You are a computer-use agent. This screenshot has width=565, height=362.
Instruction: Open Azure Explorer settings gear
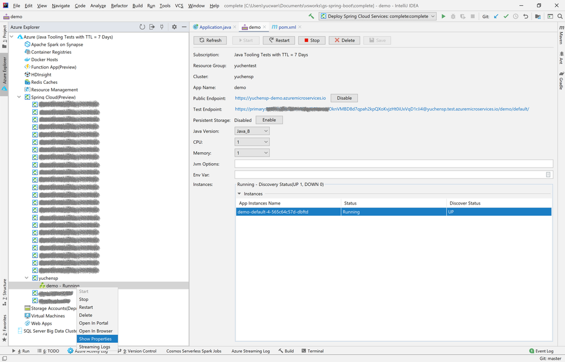pos(174,27)
